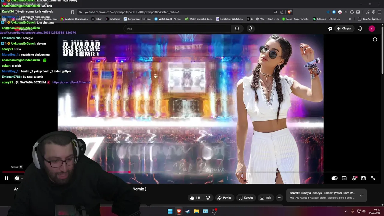Open the cobalt bookmark
The width and height of the screenshot is (384, 216).
[x=97, y=19]
